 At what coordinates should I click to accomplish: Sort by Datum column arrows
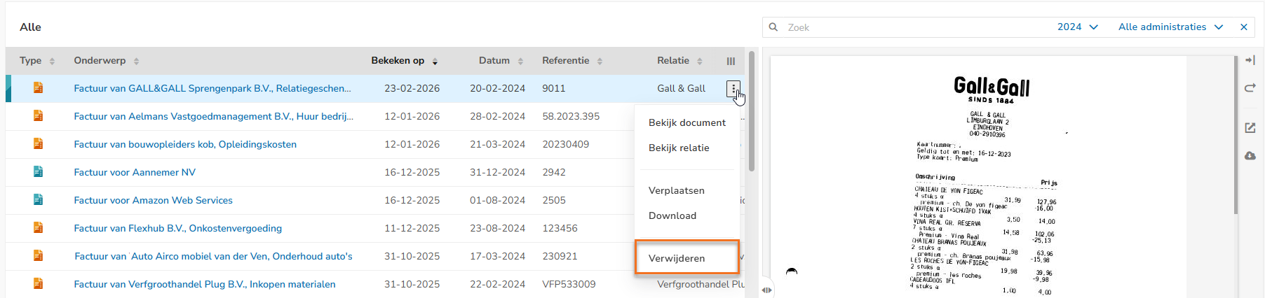pyautogui.click(x=520, y=62)
